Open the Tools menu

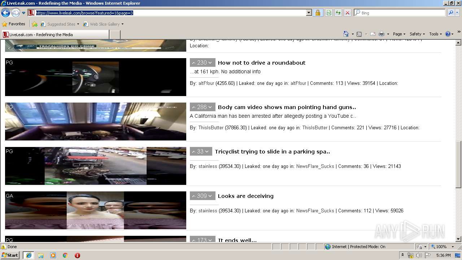tap(436, 34)
